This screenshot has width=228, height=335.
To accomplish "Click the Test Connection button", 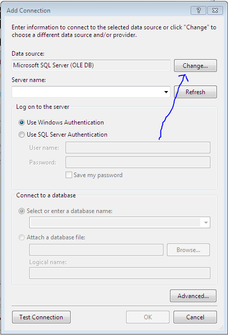I will click(41, 317).
